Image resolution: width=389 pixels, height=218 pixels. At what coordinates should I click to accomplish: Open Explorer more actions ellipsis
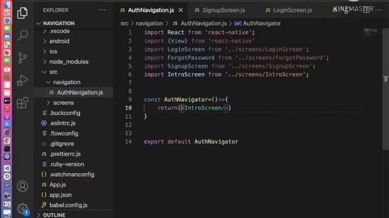click(102, 10)
